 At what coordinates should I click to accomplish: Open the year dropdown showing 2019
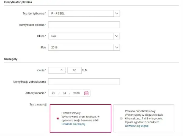tap(84, 47)
